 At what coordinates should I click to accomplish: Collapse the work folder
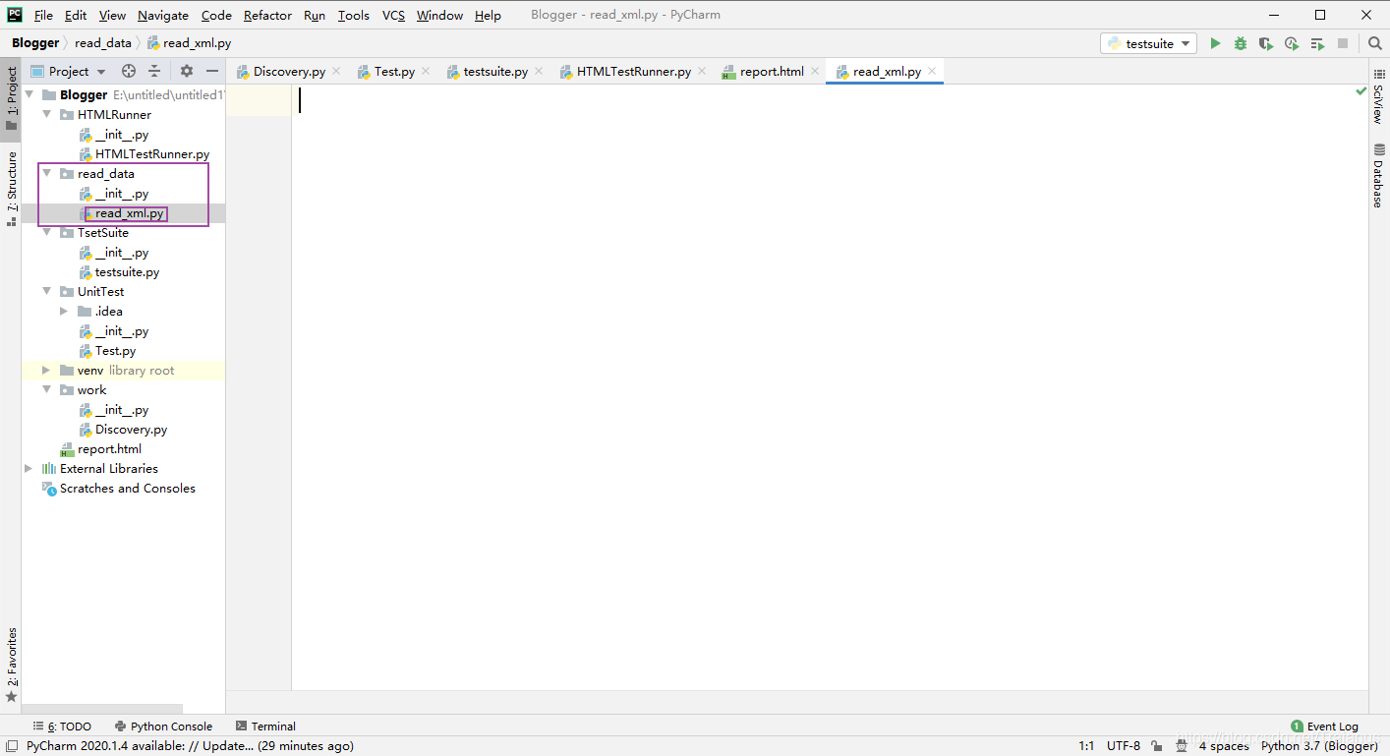pyautogui.click(x=46, y=390)
